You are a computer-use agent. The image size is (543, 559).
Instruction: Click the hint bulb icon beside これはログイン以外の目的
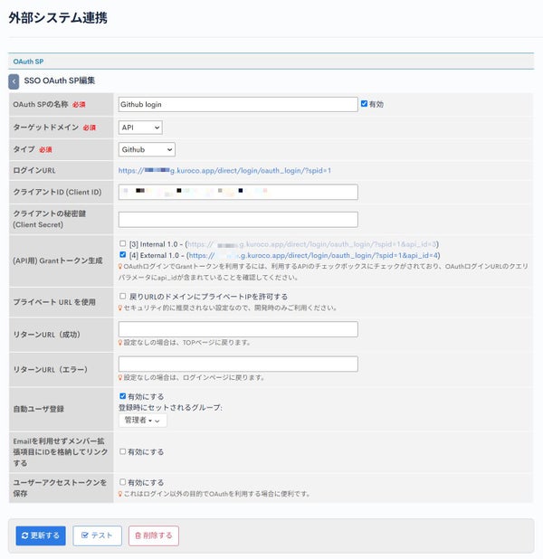pyautogui.click(x=120, y=494)
